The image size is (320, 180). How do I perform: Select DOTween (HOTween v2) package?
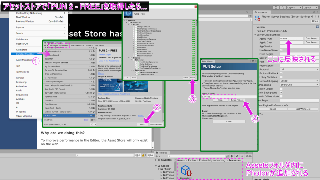70,93
